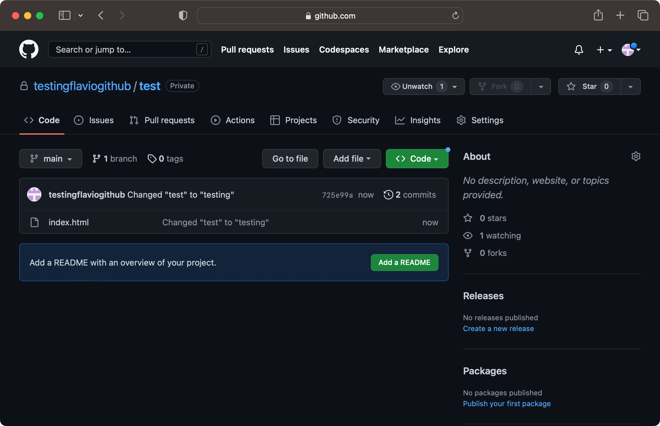Open the commit history clock icon
The height and width of the screenshot is (426, 660).
(x=388, y=194)
